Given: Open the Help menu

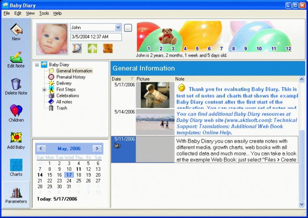Looking at the screenshot, I should click(58, 13).
